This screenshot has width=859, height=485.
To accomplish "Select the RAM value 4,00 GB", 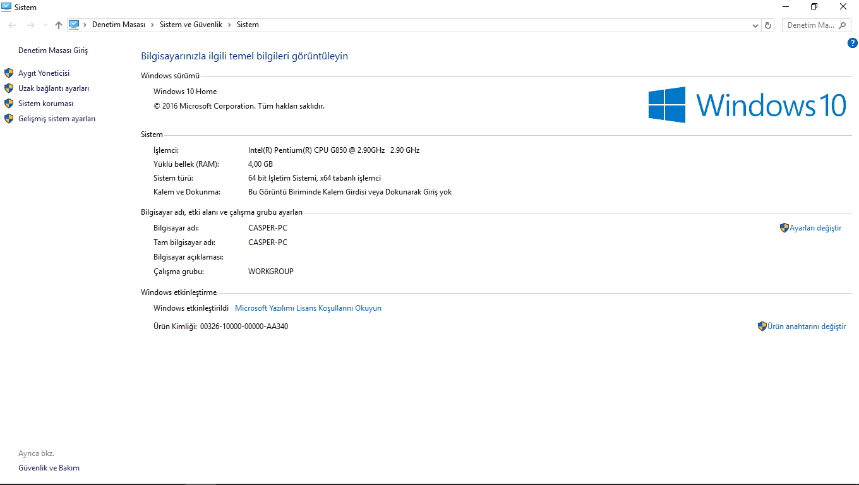I will (x=260, y=164).
